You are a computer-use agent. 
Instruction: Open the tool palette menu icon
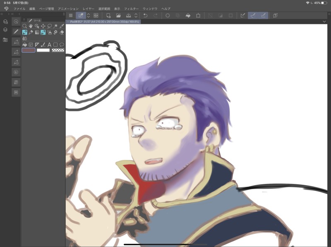[x=24, y=19]
